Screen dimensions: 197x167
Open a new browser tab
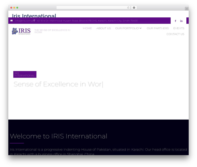[187, 9]
